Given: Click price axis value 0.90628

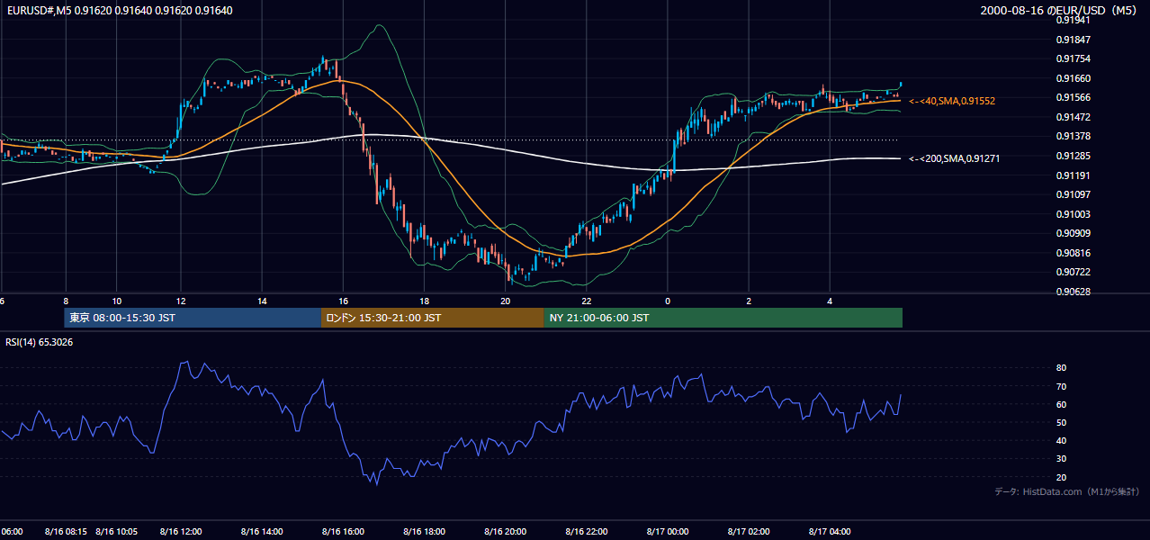Looking at the screenshot, I should (x=1073, y=292).
